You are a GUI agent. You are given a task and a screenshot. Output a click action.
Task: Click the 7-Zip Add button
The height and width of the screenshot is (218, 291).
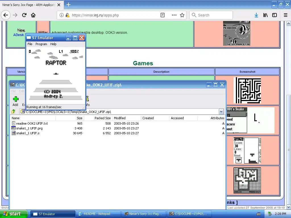pos(15,101)
